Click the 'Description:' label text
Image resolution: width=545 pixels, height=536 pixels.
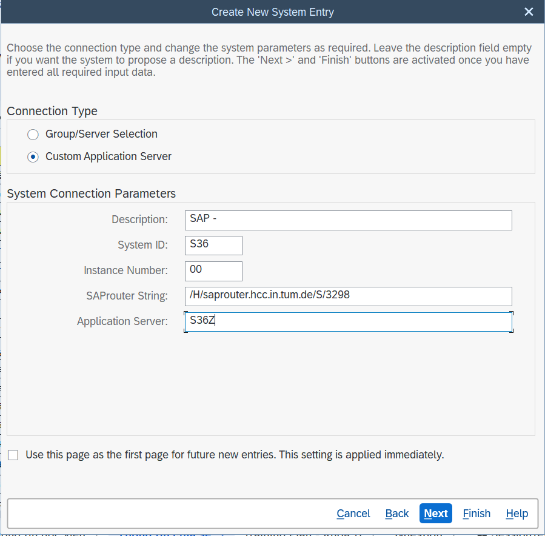(x=139, y=219)
